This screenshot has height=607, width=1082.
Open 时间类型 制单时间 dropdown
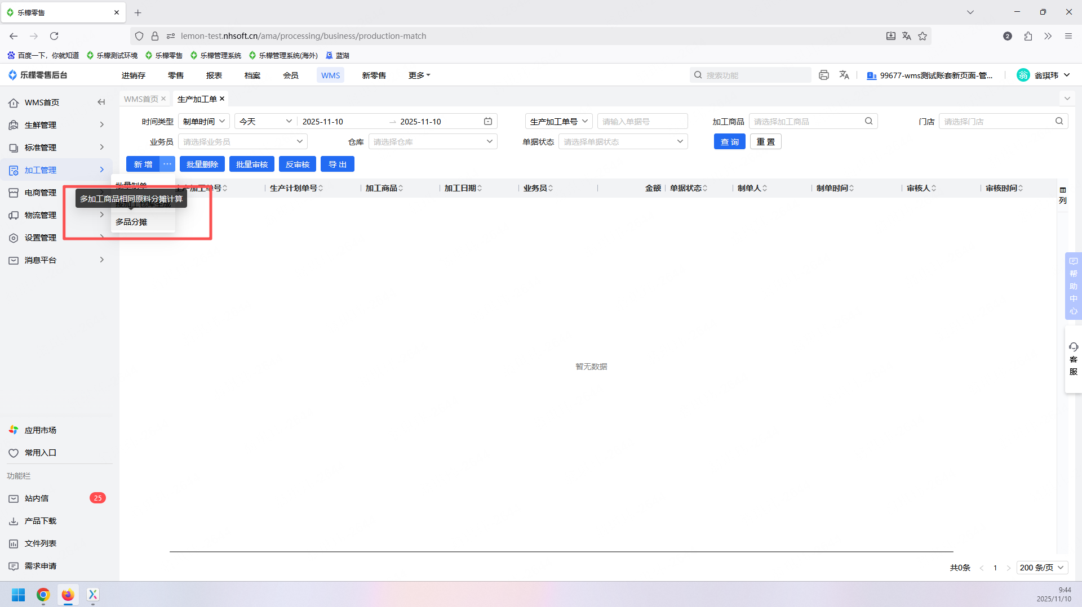click(204, 121)
